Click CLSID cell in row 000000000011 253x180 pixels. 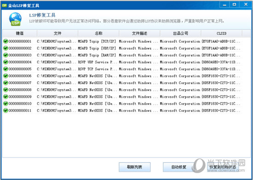221,111
